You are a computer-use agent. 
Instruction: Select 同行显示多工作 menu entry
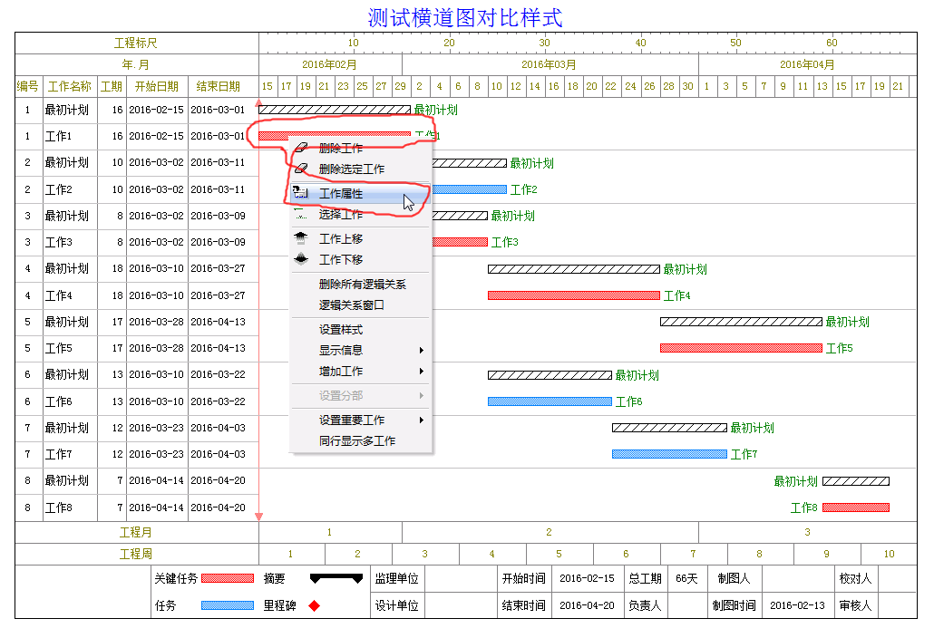click(x=357, y=441)
